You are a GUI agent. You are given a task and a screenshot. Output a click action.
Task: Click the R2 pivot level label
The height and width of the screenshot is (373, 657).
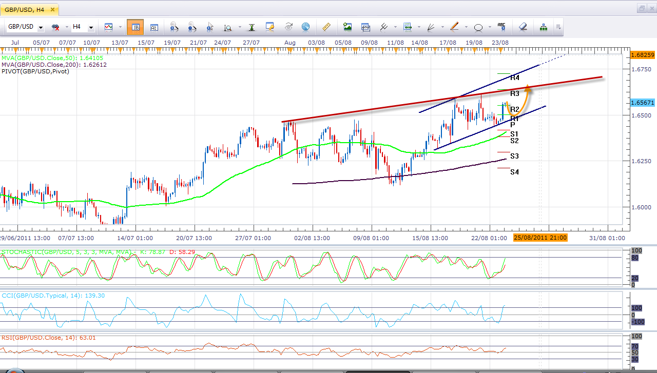(515, 109)
